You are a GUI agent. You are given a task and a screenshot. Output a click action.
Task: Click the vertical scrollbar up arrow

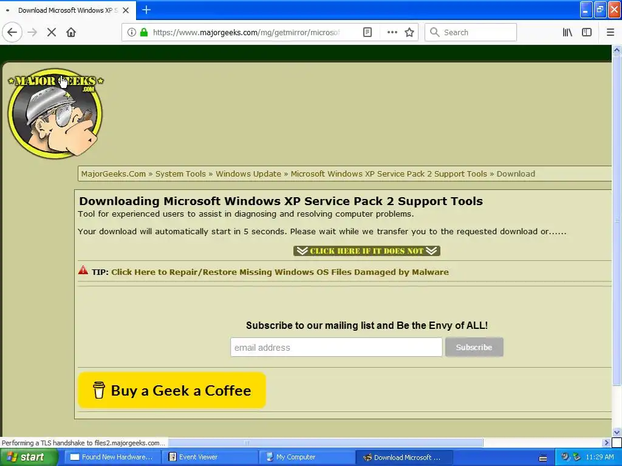(617, 50)
